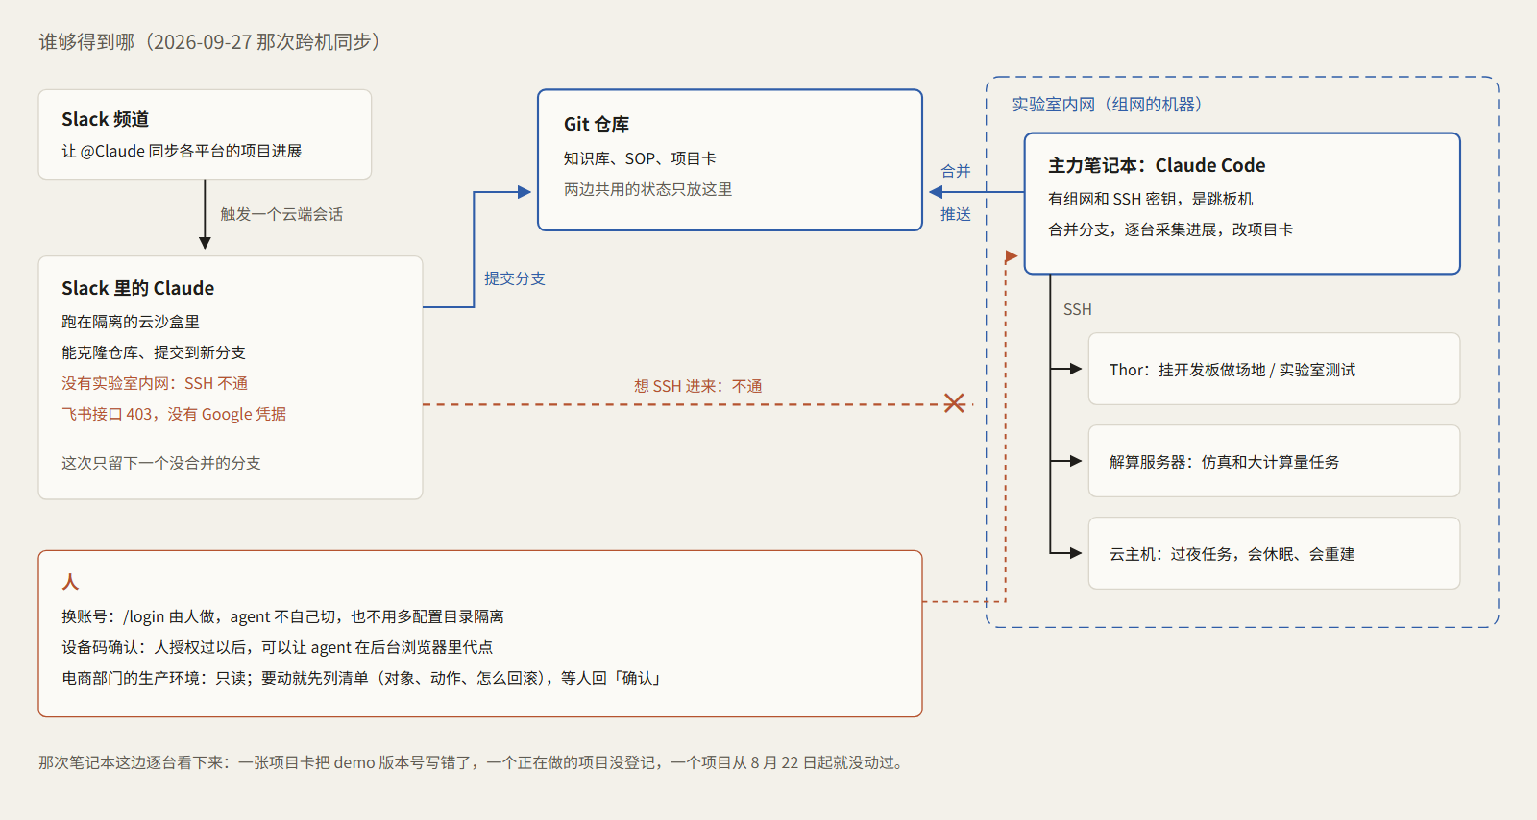The width and height of the screenshot is (1537, 820).
Task: Click the text "让 @Claude 同步各平台的项目进展"
Action: pos(182,151)
